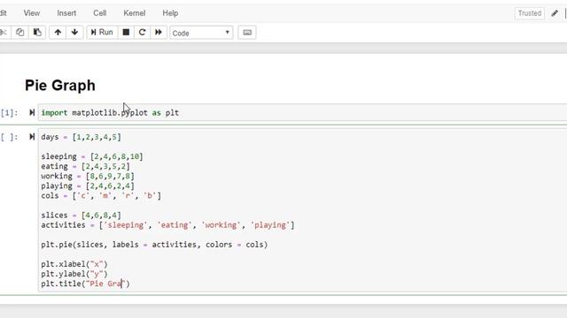This screenshot has width=567, height=318.
Task: Click the plt.title("Pie Gra") line
Action: [85, 284]
